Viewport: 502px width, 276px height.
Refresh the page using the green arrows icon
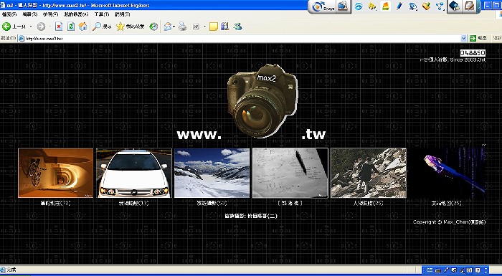pos(71,27)
